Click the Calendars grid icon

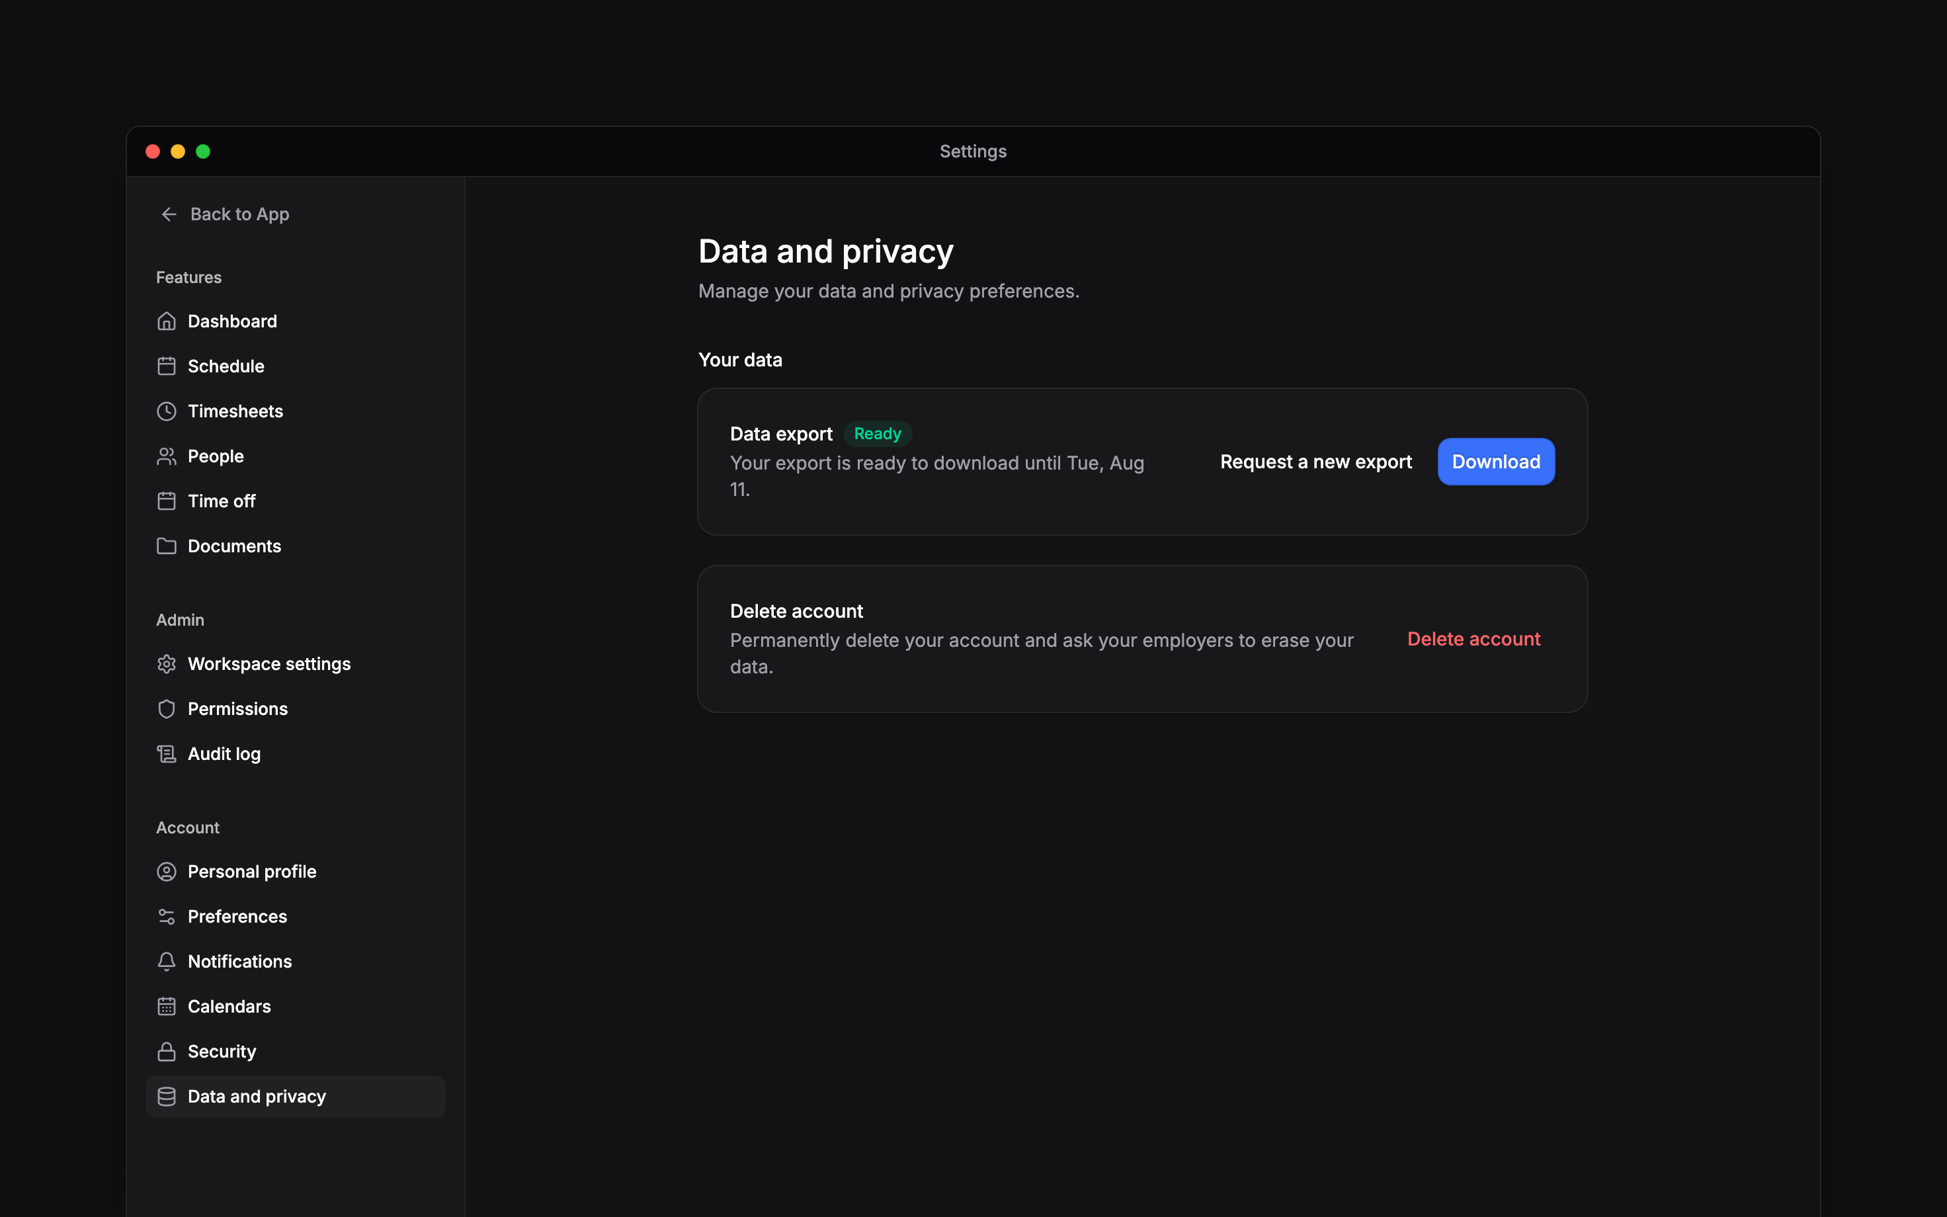pyautogui.click(x=167, y=1007)
